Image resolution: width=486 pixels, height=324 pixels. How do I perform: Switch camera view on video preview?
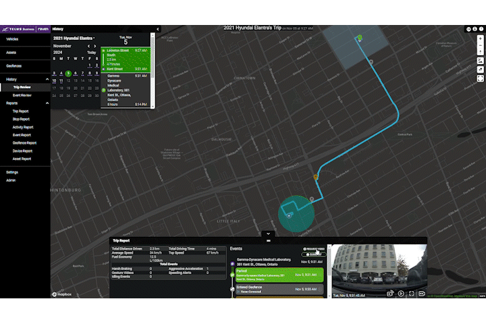(x=421, y=294)
